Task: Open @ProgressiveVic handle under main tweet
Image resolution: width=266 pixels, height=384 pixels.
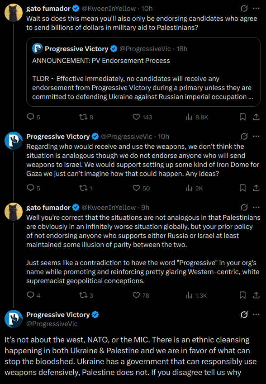Action: [x=52, y=324]
